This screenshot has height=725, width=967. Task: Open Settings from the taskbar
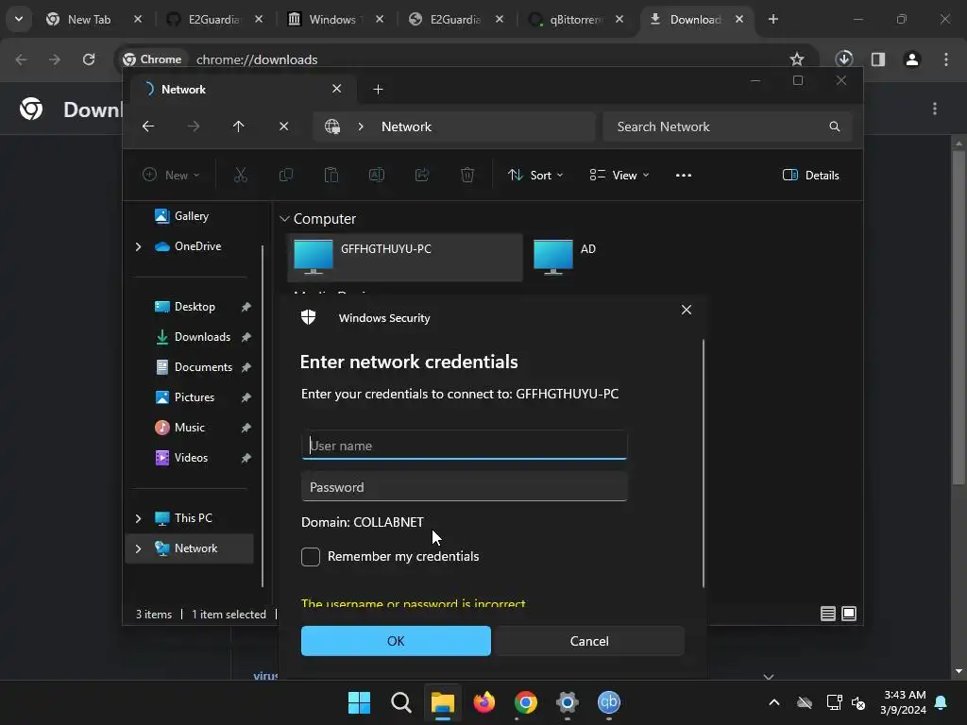pos(568,702)
